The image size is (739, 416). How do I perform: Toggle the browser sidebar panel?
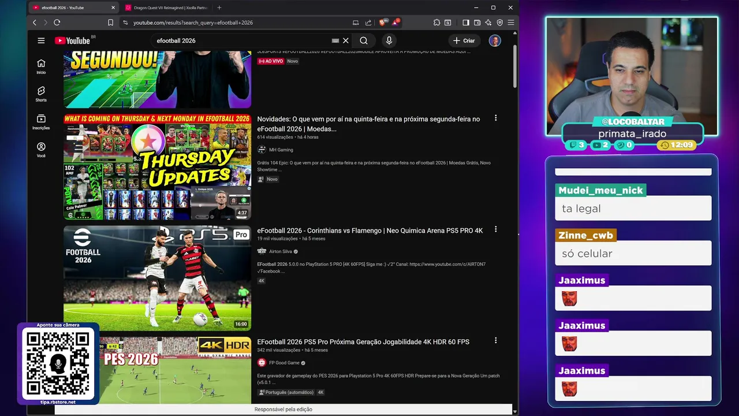click(x=466, y=23)
